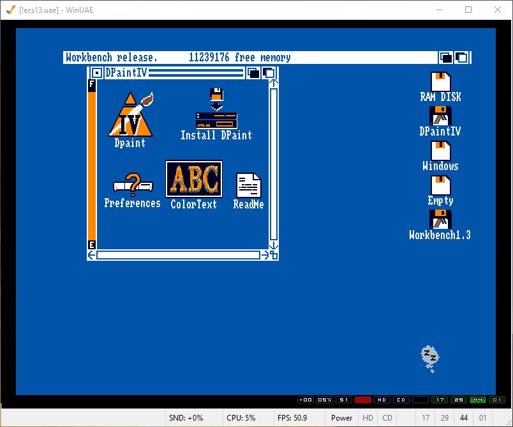This screenshot has width=513, height=427.
Task: Click the Power button in status bar
Action: pyautogui.click(x=341, y=418)
